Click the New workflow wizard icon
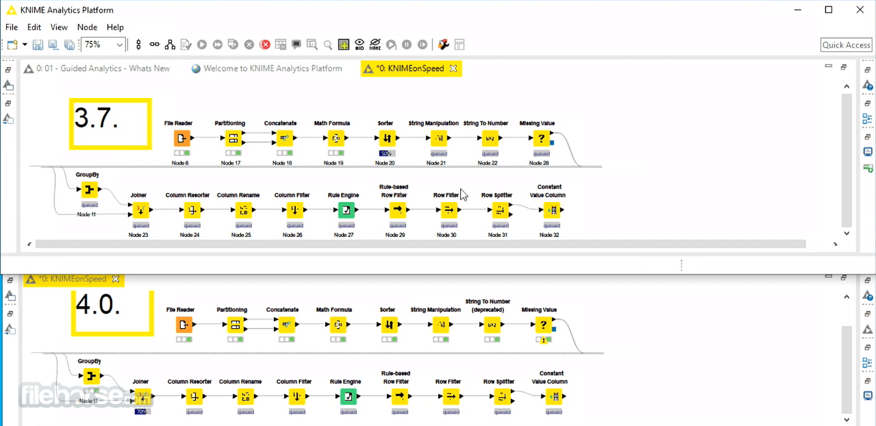Screen dimensions: 876x426 12,44
